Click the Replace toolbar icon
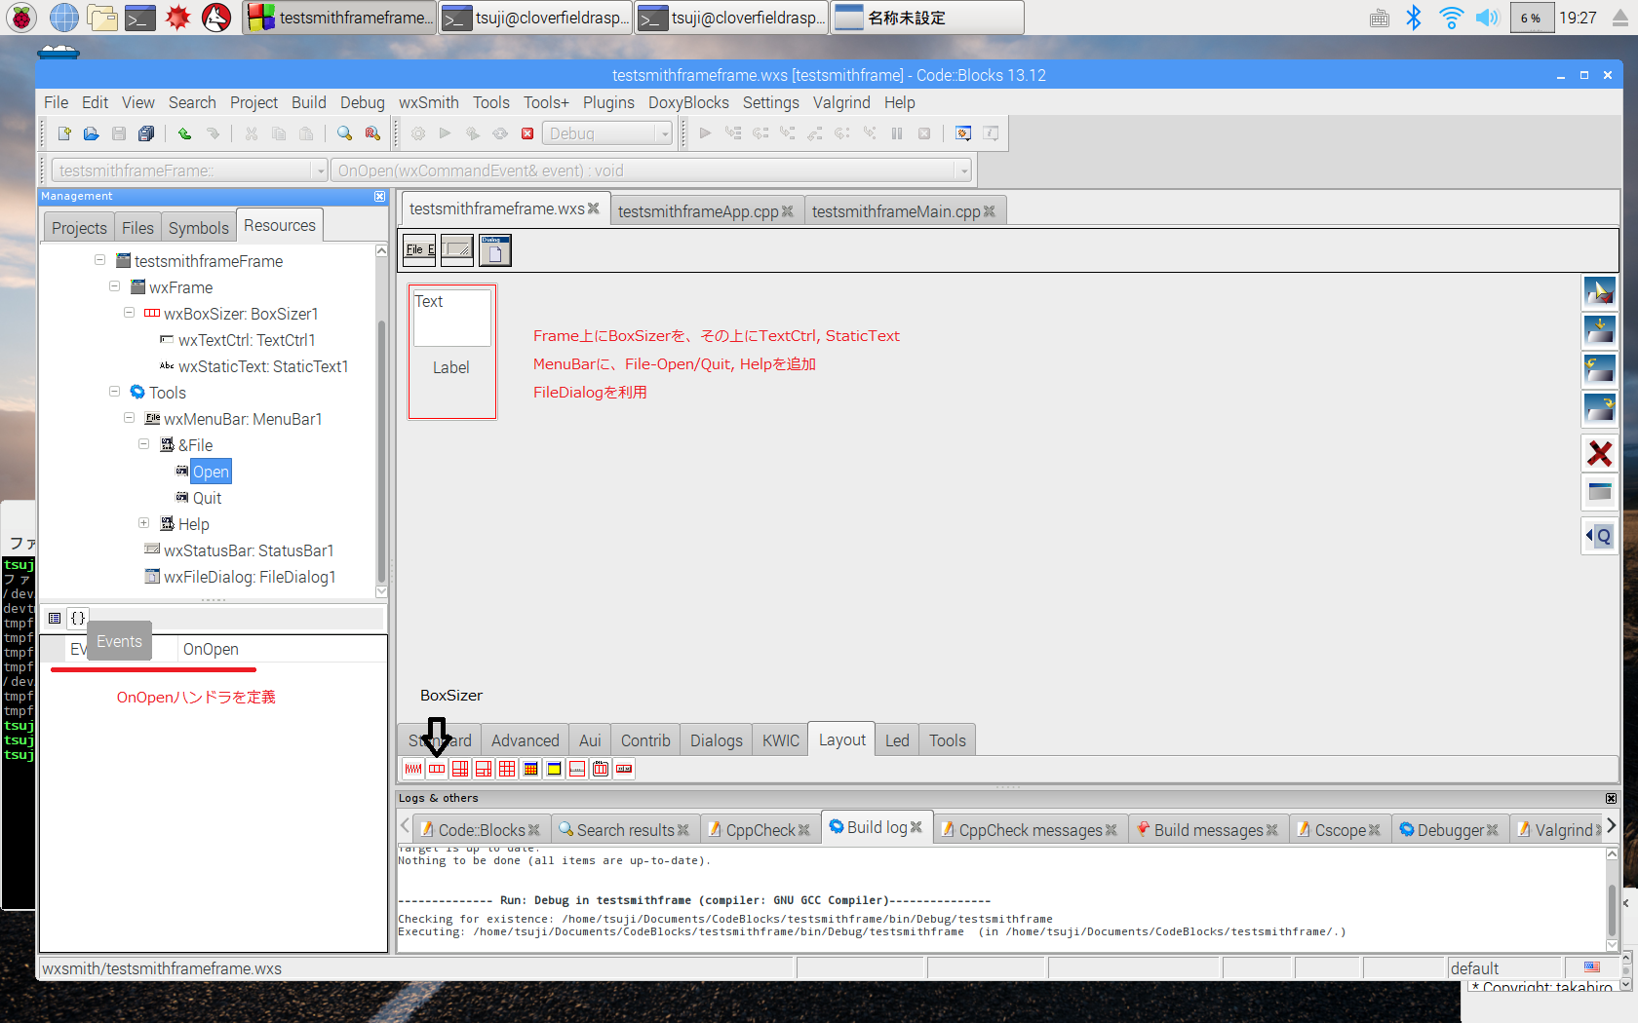Viewport: 1638px width, 1023px height. coord(371,133)
